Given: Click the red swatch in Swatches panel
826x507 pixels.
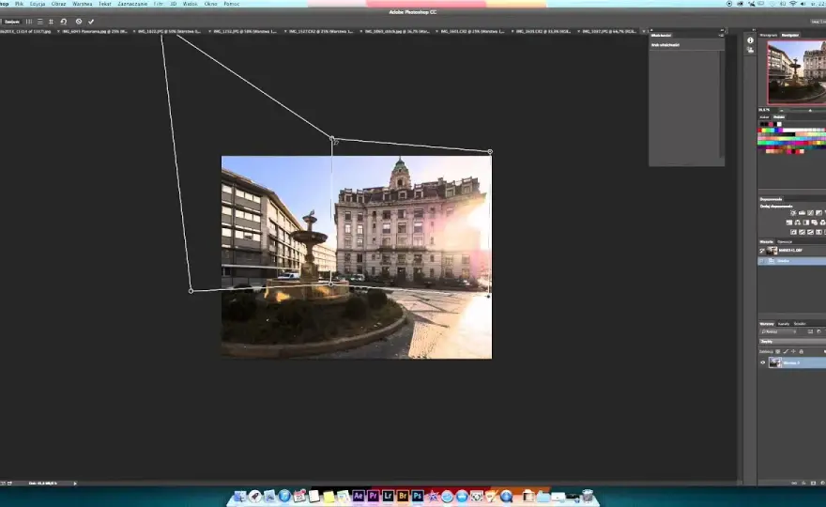Looking at the screenshot, I should coord(760,131).
